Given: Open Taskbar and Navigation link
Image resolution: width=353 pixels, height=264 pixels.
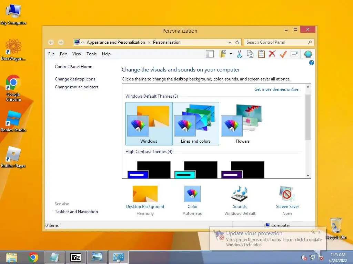Looking at the screenshot, I should [x=76, y=212].
